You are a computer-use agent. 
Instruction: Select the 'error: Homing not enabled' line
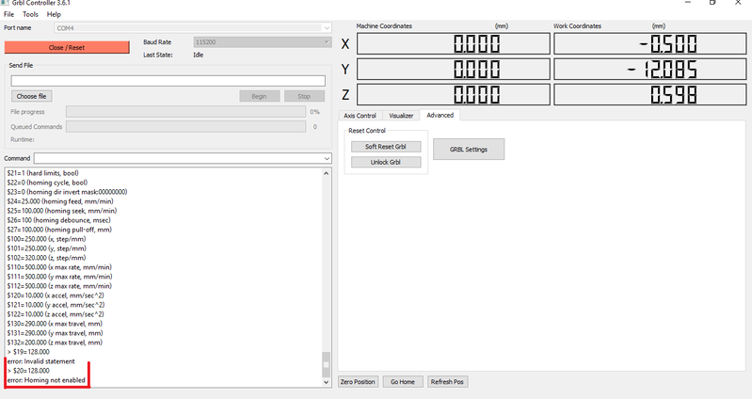pyautogui.click(x=46, y=380)
